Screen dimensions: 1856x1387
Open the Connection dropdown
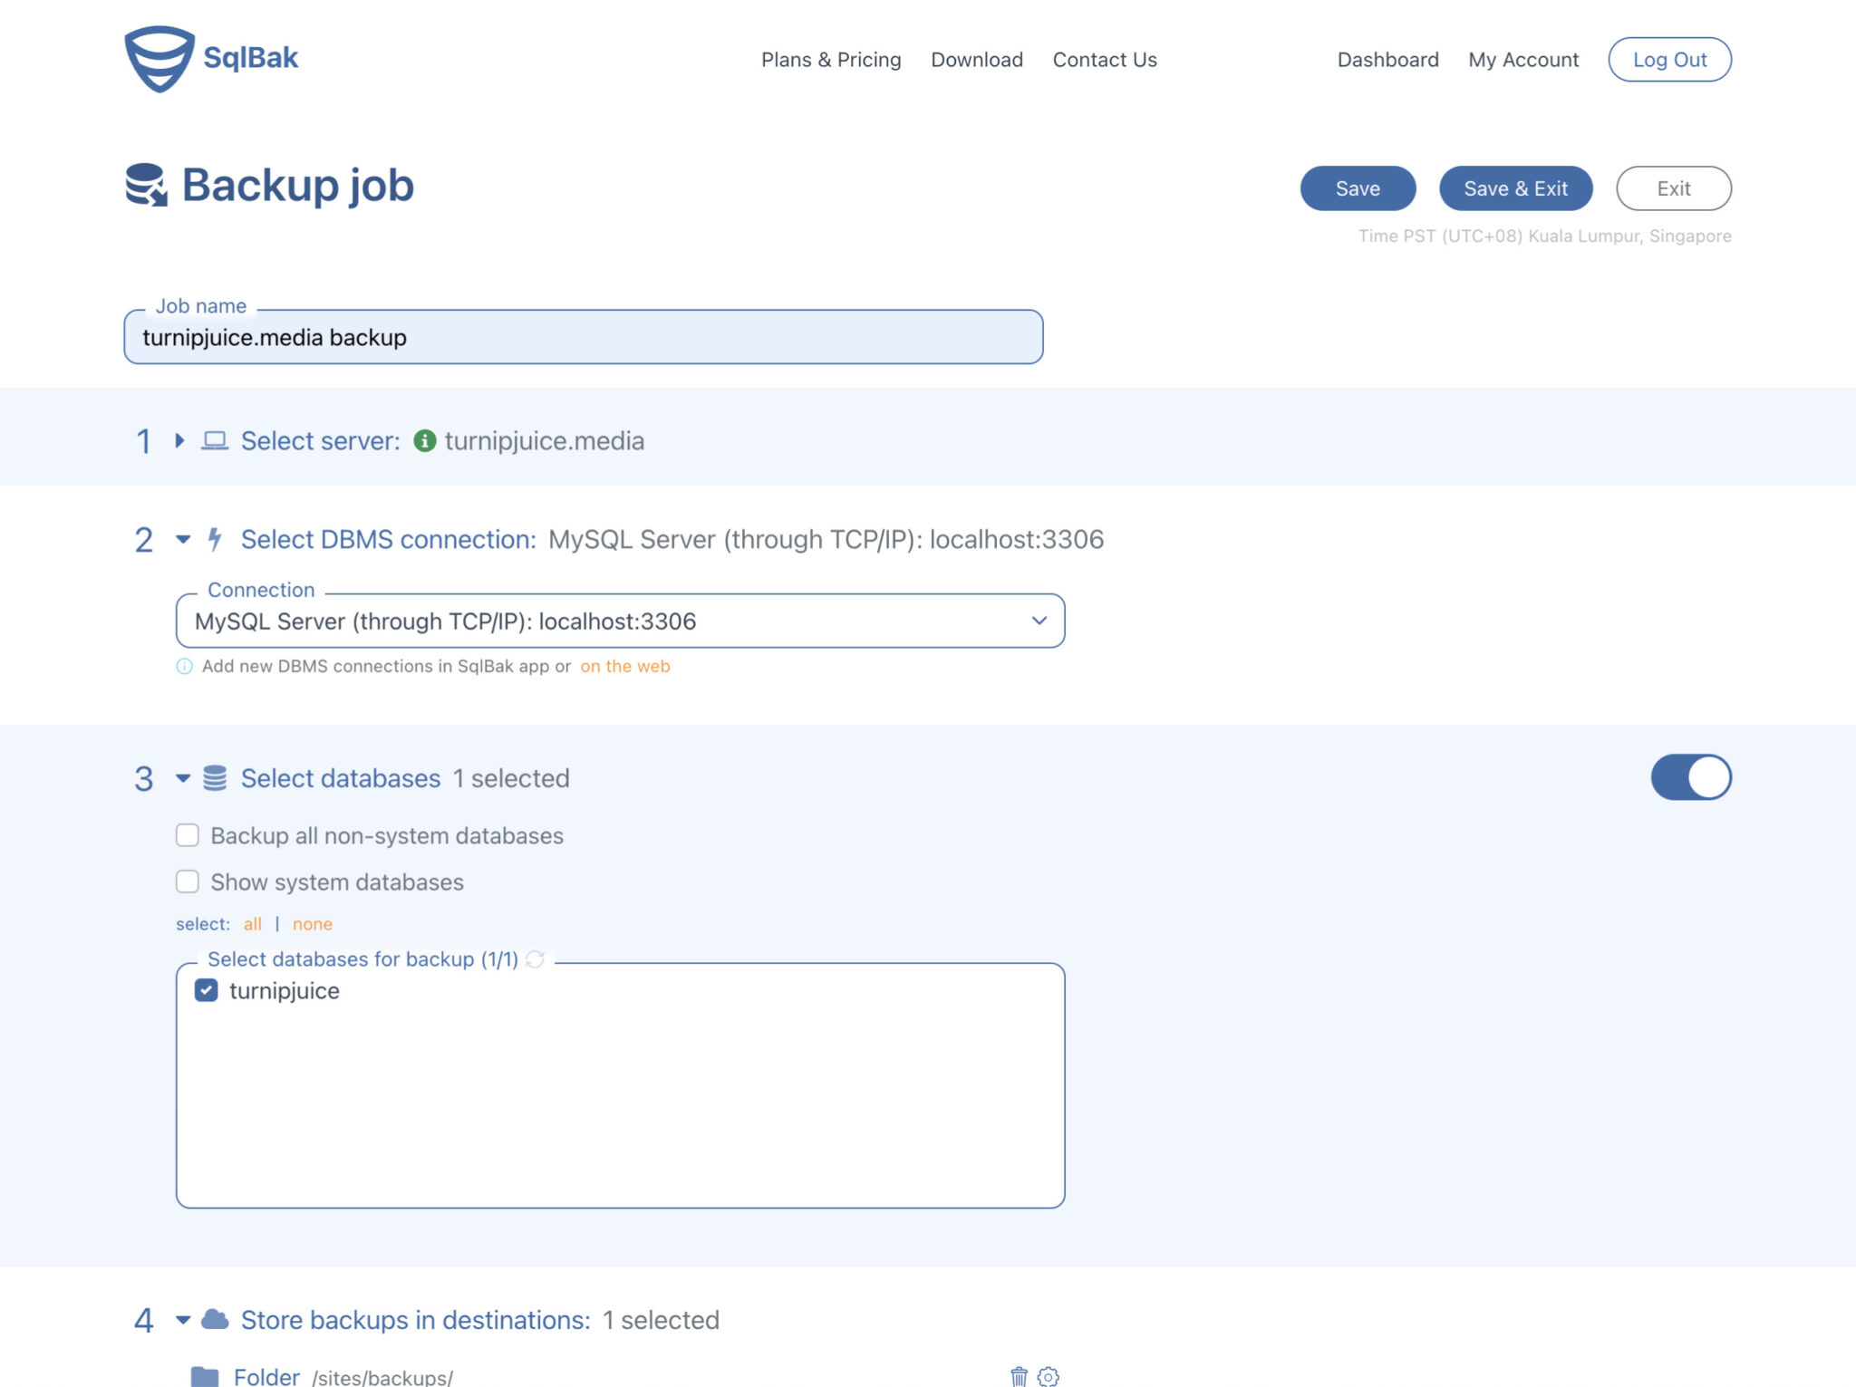1038,621
